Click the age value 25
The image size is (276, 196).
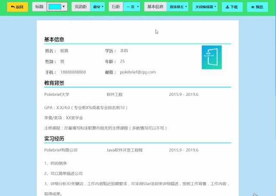point(122,61)
